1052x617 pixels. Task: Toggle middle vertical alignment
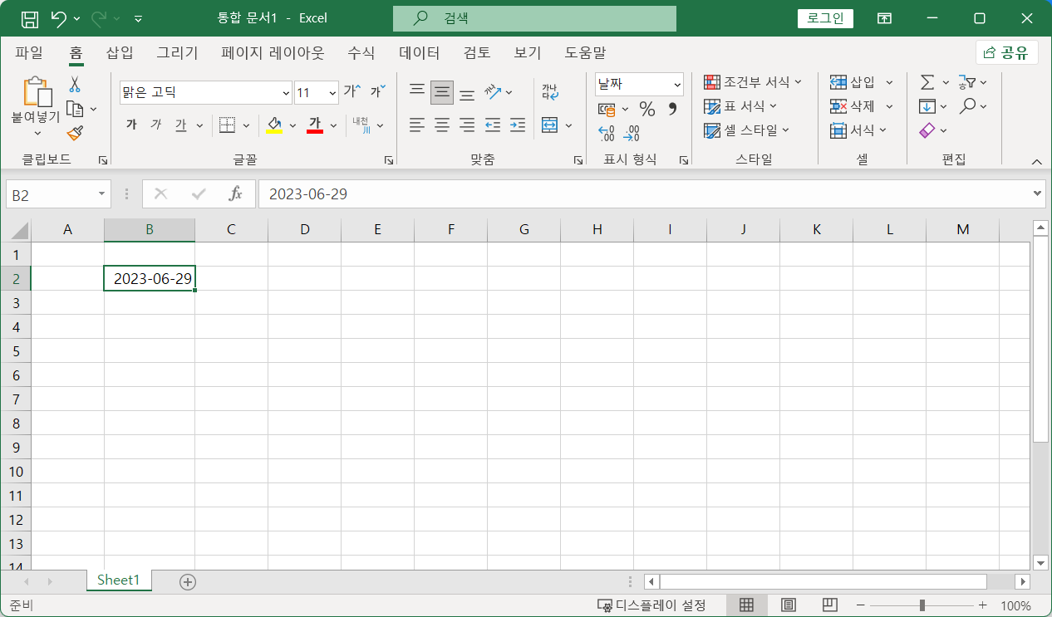coord(442,91)
